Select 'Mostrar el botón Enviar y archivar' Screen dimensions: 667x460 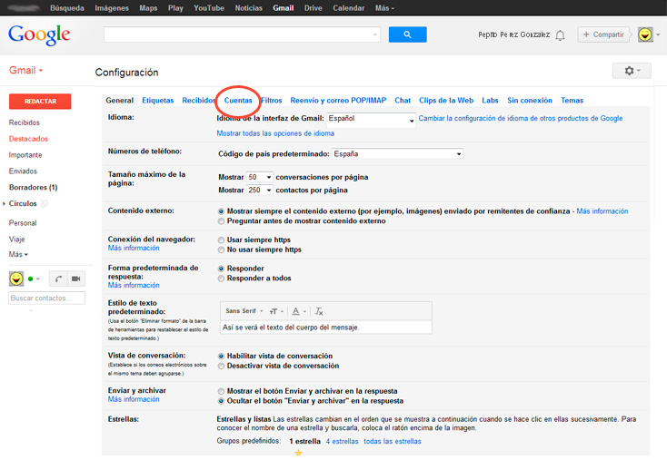point(221,391)
